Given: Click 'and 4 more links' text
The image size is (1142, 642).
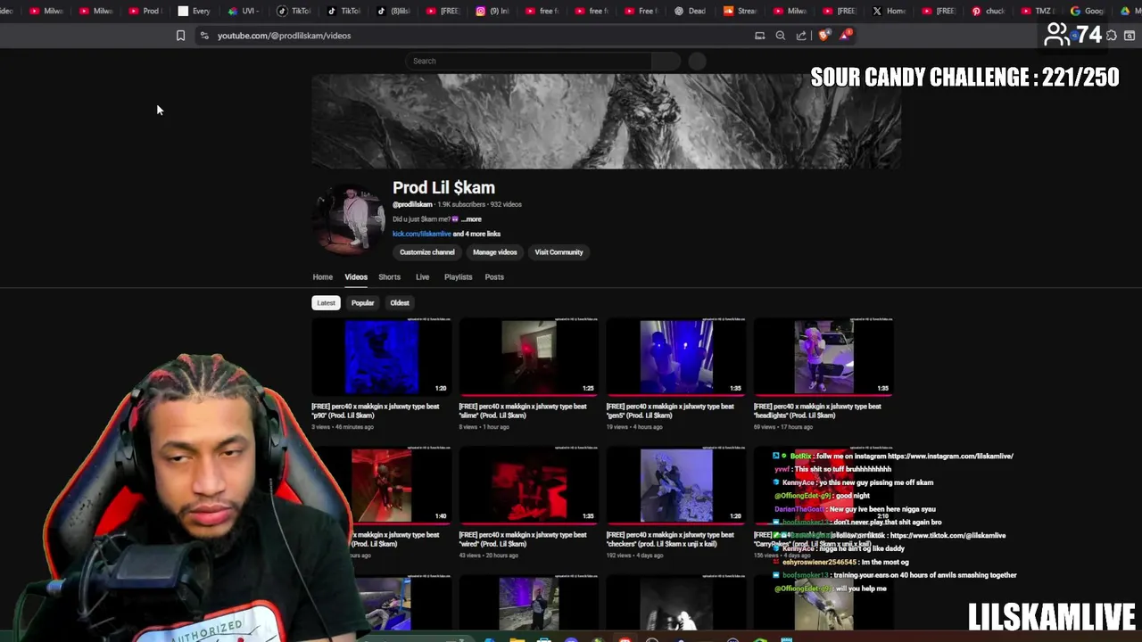Looking at the screenshot, I should 476,234.
